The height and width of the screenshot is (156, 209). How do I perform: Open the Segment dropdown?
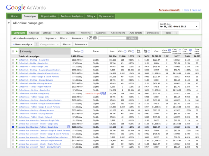(x=51, y=38)
